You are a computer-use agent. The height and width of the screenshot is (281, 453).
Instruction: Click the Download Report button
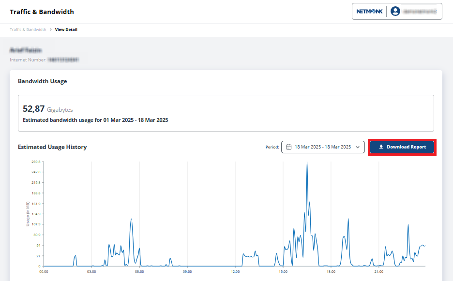[x=402, y=147]
